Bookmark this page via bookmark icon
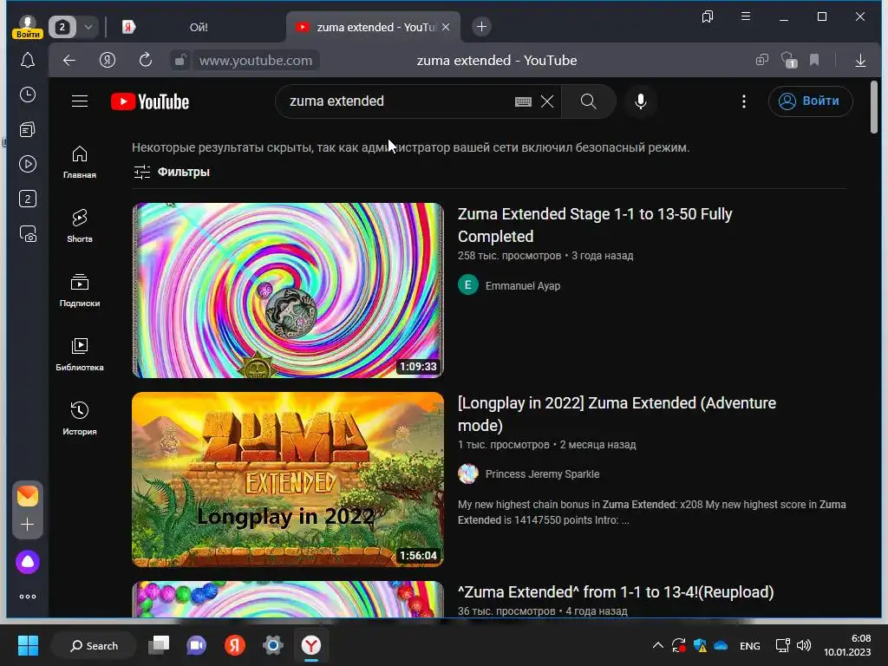This screenshot has height=666, width=888. click(814, 60)
